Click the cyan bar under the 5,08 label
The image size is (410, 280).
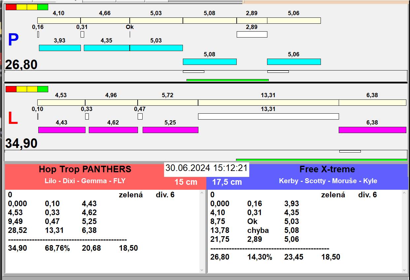(210, 62)
